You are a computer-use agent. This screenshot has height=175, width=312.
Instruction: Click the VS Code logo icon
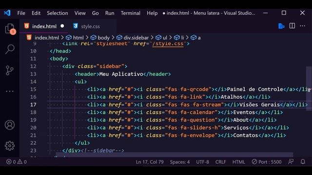[x=7, y=13]
